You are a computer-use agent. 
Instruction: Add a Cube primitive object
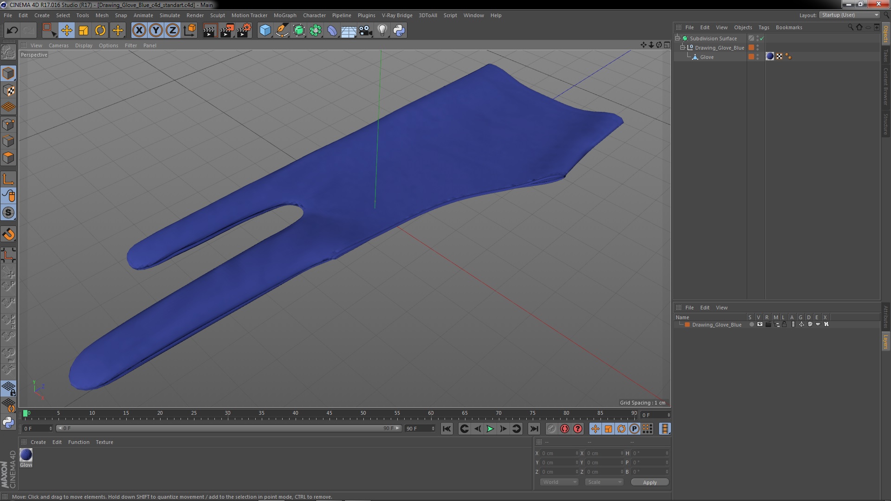click(265, 31)
